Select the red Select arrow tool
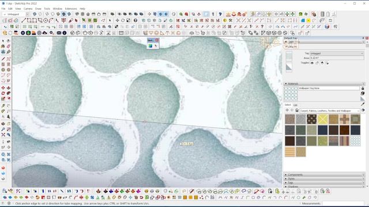This screenshot has height=207, width=369. [76, 21]
